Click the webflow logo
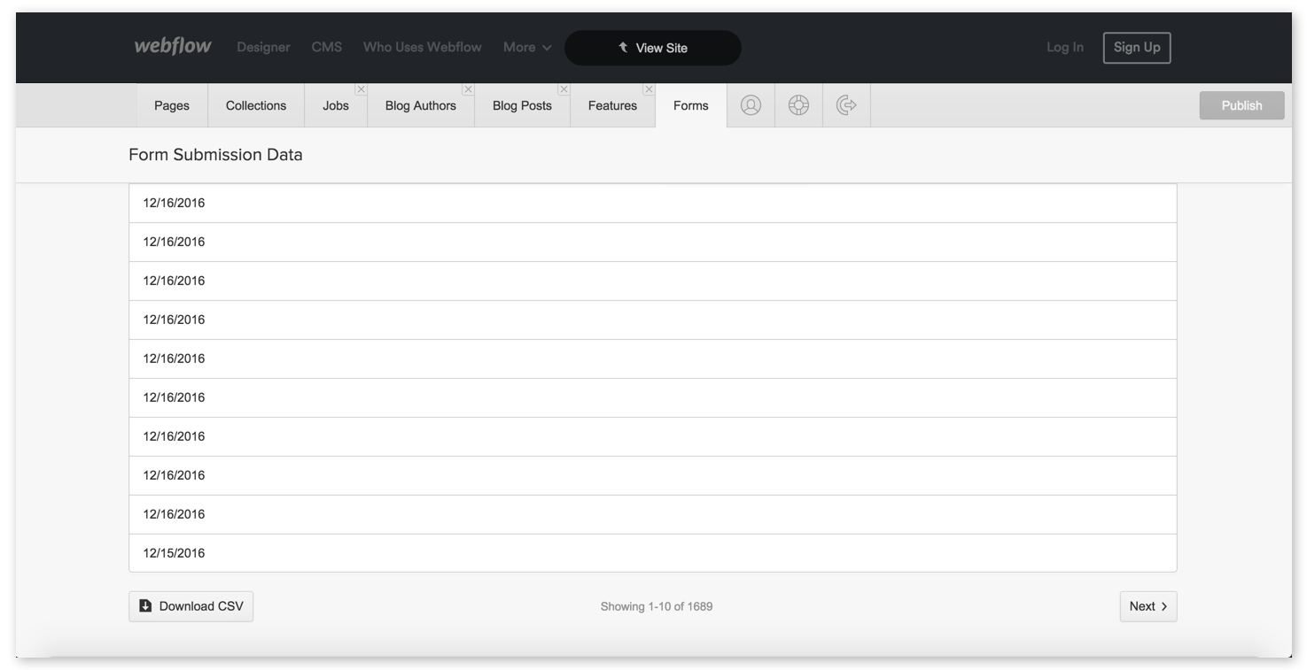The width and height of the screenshot is (1307, 670). (x=171, y=45)
